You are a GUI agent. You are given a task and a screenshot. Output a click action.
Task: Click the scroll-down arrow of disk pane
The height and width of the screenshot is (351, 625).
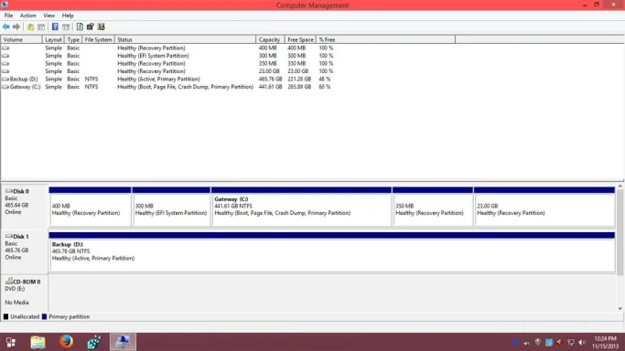coord(620,308)
